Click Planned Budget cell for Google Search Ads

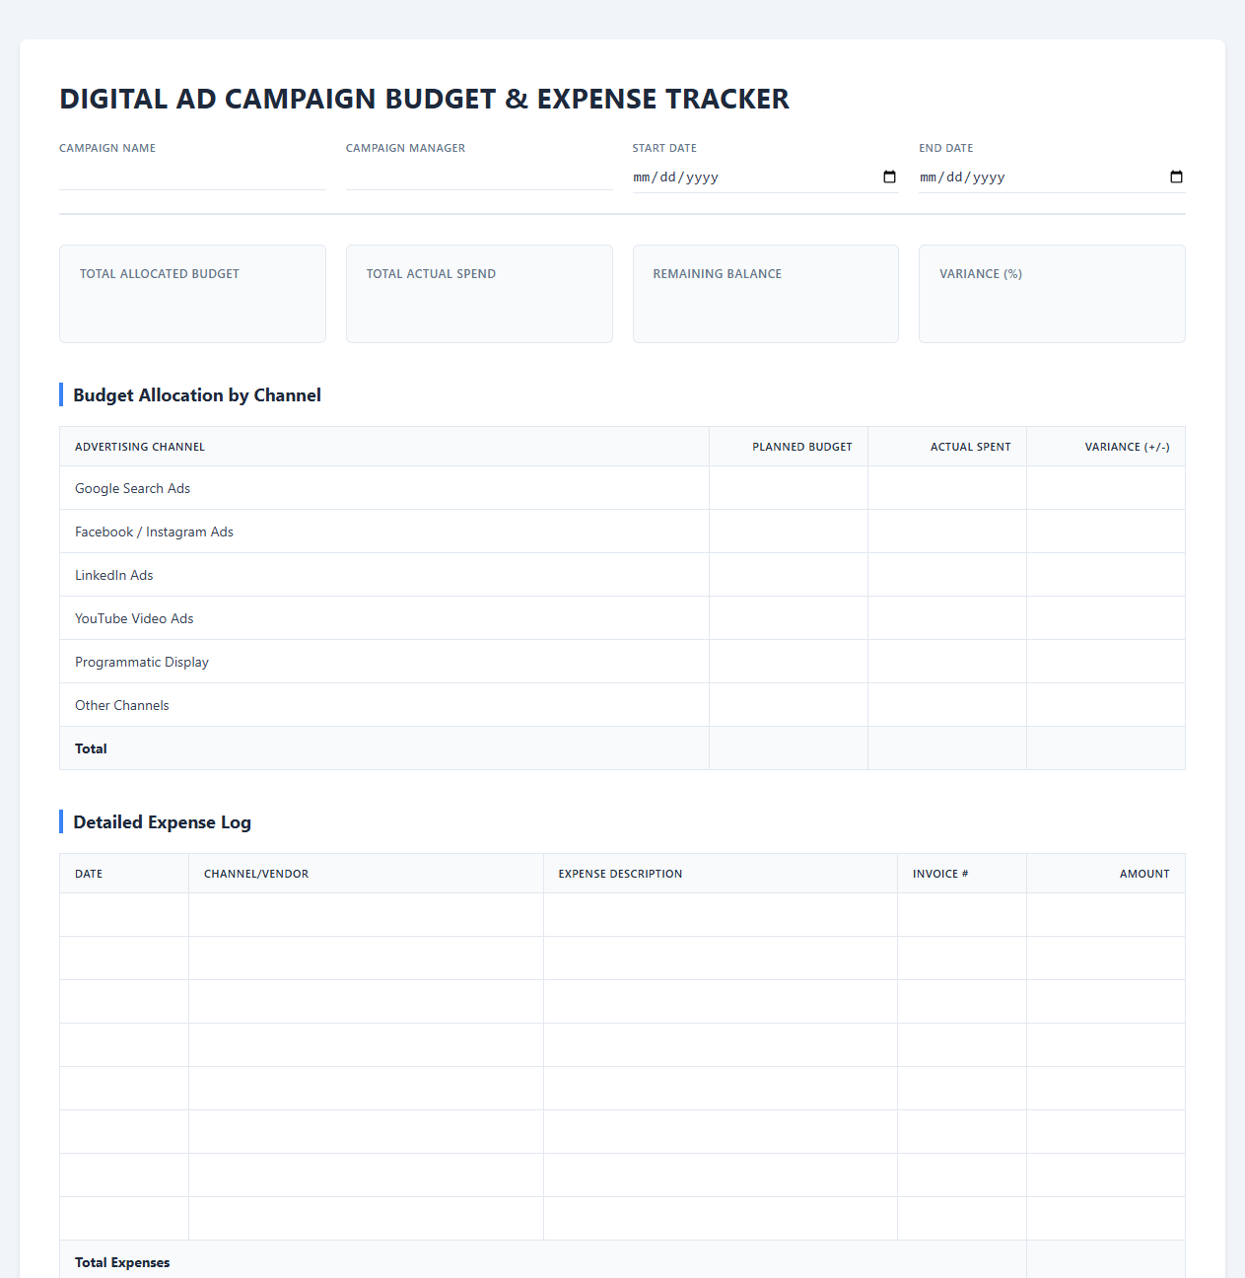pyautogui.click(x=789, y=488)
